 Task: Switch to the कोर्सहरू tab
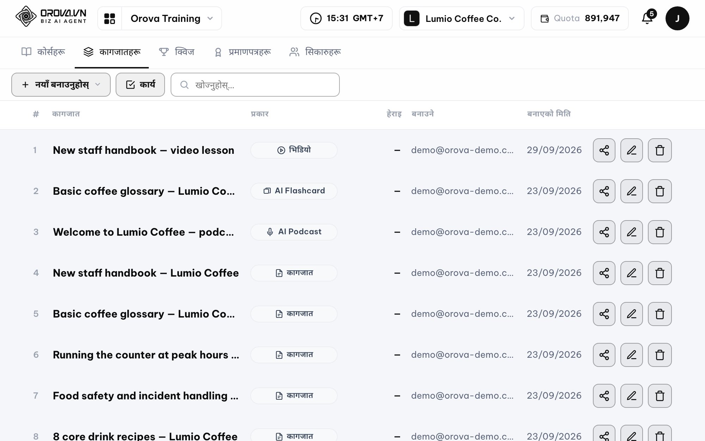43,52
